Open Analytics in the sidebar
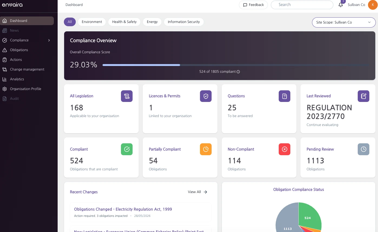This screenshot has width=378, height=232. pos(27,79)
